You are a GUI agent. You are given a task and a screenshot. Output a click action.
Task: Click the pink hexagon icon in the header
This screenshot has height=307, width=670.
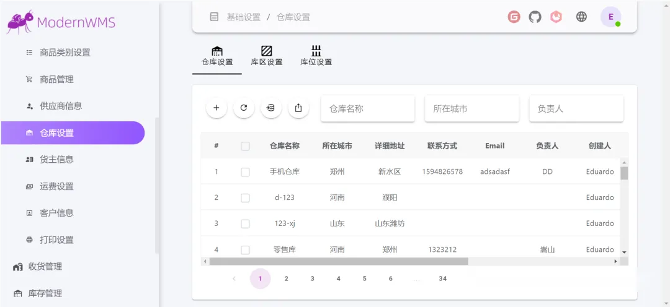556,17
